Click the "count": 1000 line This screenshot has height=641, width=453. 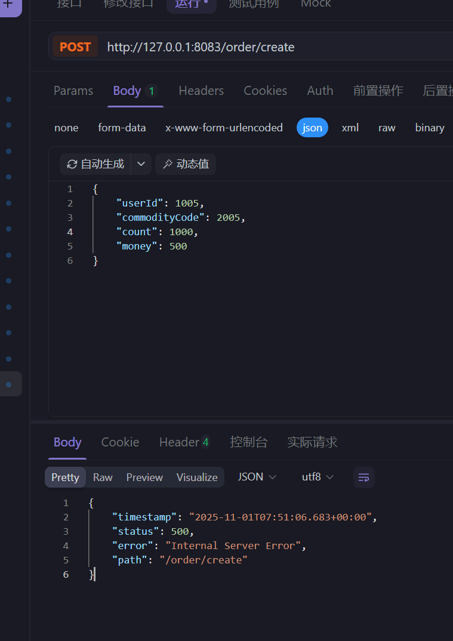coord(158,232)
